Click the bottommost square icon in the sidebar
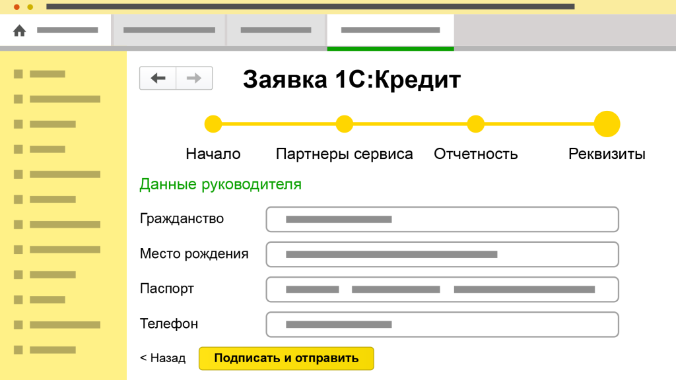The width and height of the screenshot is (676, 380). [18, 350]
